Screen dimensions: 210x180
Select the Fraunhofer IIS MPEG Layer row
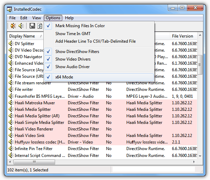click(x=102, y=96)
